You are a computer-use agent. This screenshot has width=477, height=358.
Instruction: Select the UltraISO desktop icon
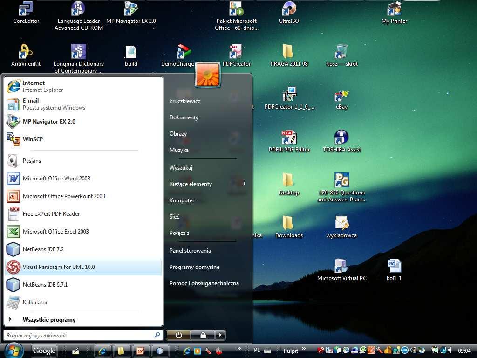[289, 13]
